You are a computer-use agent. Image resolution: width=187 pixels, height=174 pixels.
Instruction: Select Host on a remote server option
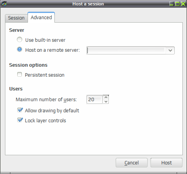point(20,49)
